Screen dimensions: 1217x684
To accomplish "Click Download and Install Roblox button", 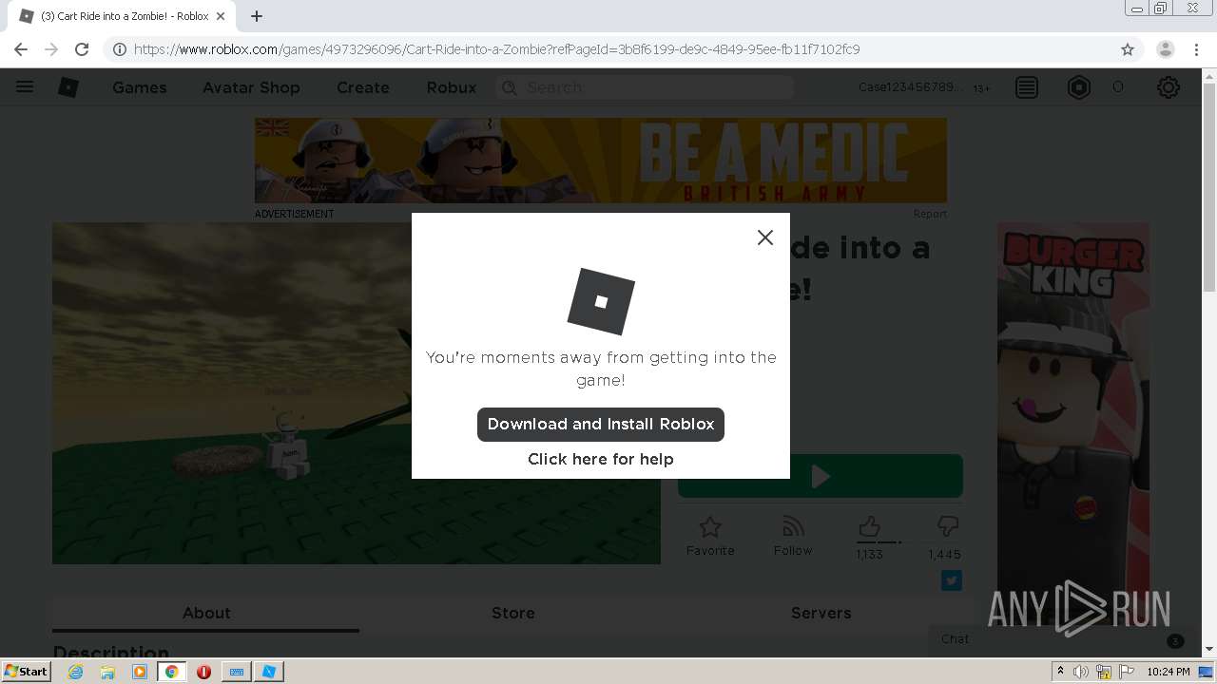I will [601, 425].
